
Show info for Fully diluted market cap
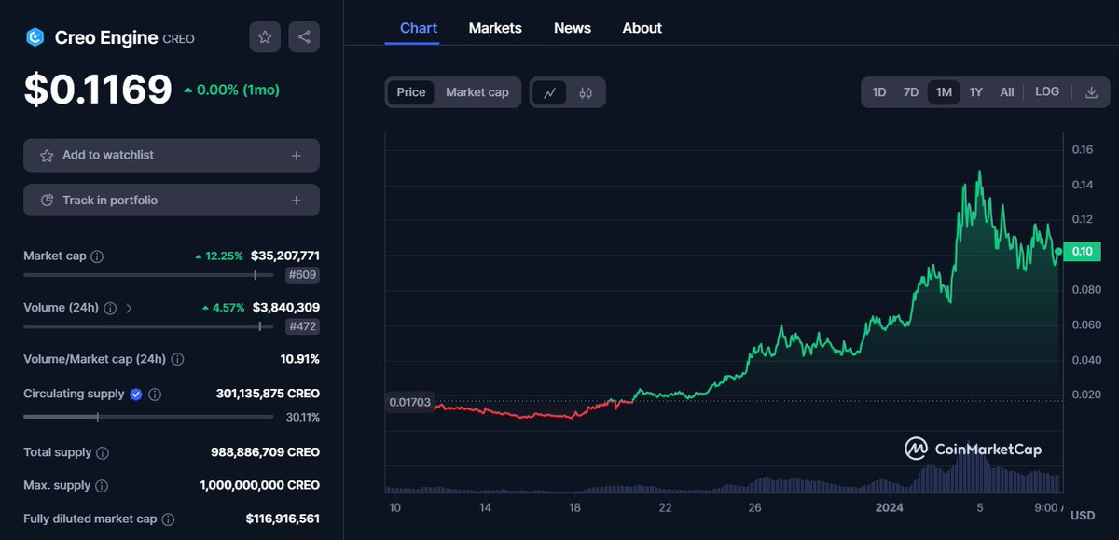point(168,519)
